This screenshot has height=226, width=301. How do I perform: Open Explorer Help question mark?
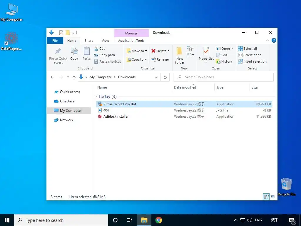point(274,40)
